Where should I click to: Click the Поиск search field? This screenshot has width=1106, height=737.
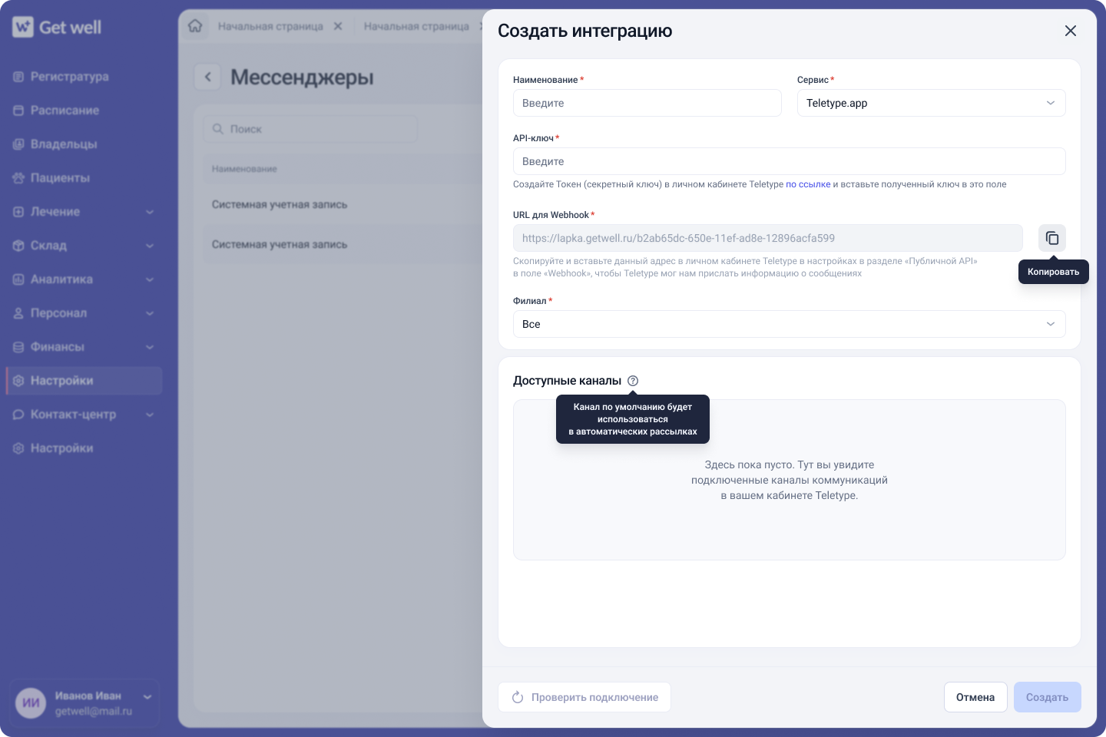tap(310, 129)
